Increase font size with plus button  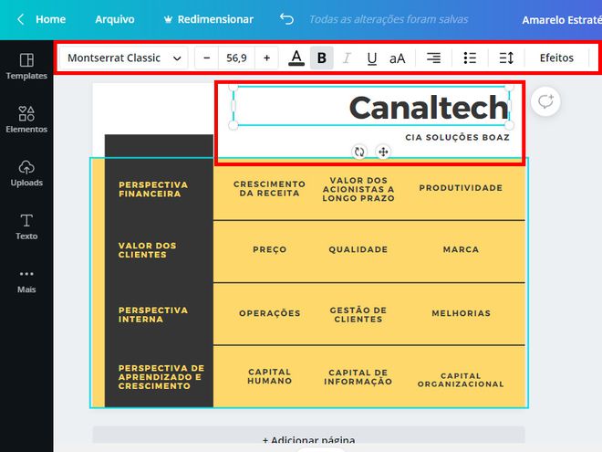coord(267,58)
